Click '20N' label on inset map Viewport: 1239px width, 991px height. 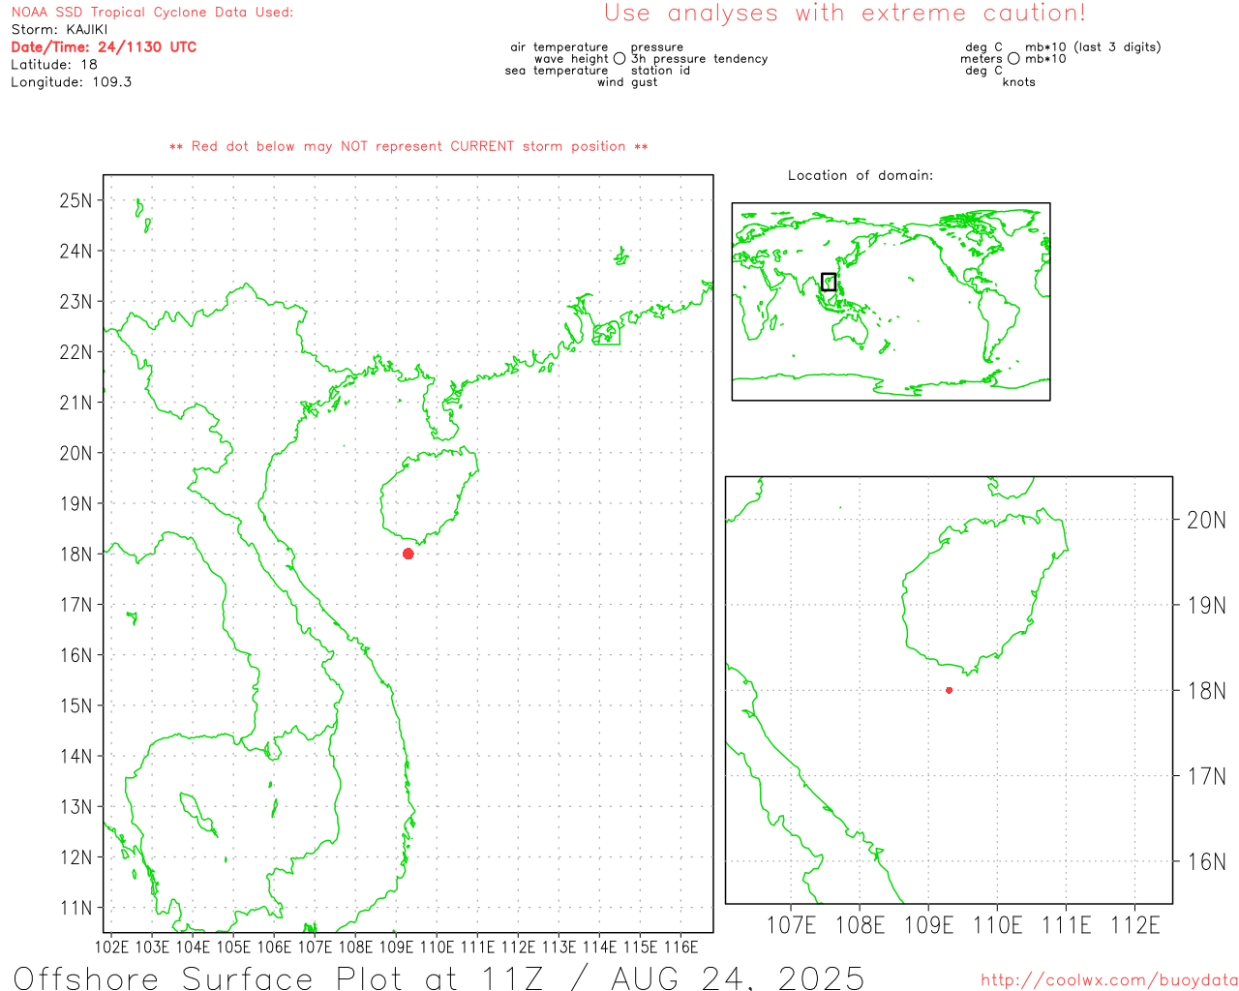[x=1206, y=521]
